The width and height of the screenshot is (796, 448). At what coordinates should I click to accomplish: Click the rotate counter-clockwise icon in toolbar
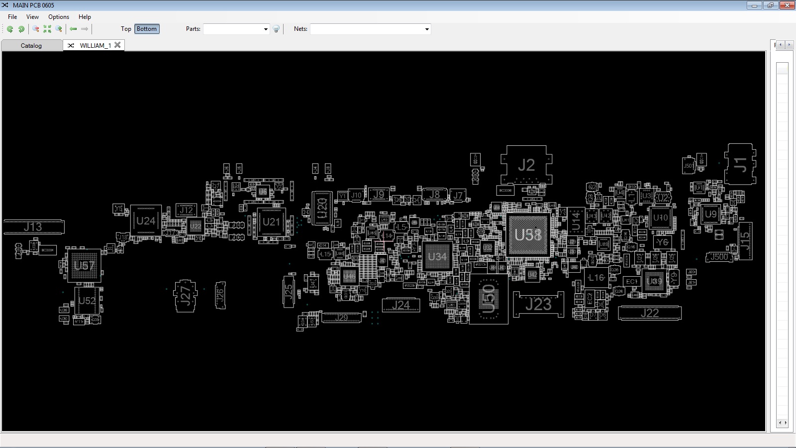point(10,29)
